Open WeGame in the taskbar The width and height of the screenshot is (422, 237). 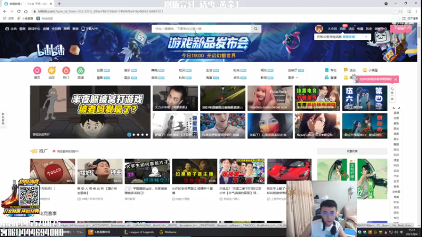click(168, 232)
